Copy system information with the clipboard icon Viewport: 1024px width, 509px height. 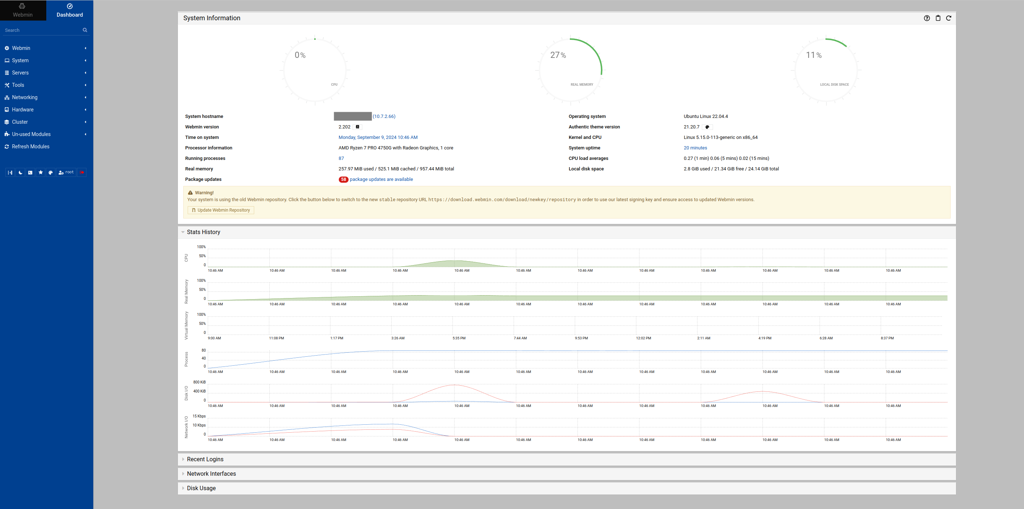(x=938, y=18)
